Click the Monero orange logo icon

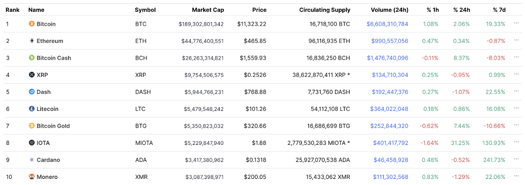(31, 177)
